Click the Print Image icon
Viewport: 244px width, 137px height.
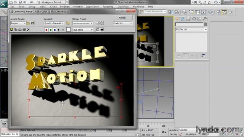pos(24,30)
